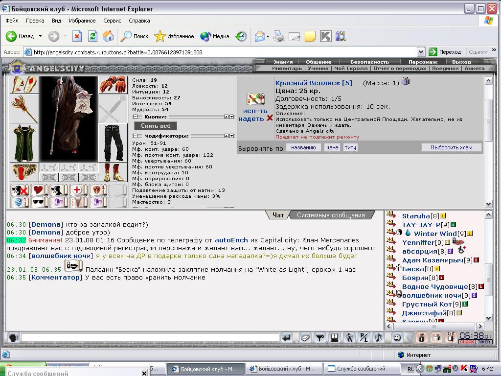Image resolution: width=501 pixels, height=376 pixels.
Task: Select the equipped black pants
Action: point(113,143)
